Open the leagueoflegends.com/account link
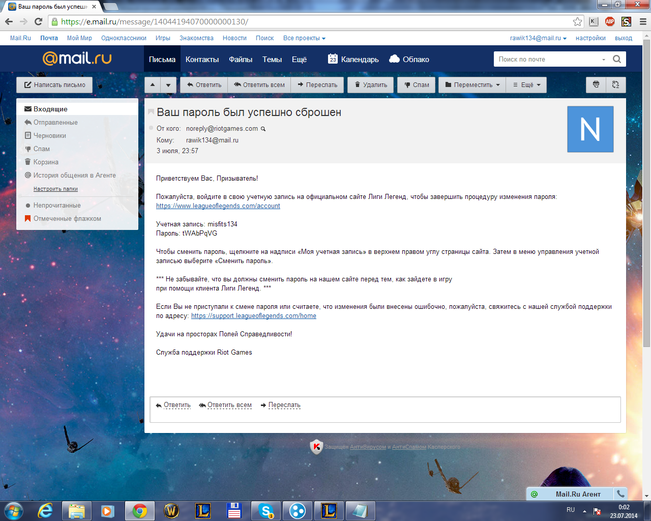The image size is (651, 521). click(218, 206)
